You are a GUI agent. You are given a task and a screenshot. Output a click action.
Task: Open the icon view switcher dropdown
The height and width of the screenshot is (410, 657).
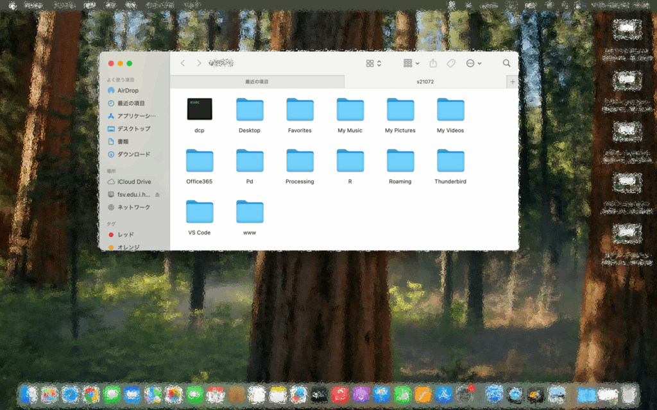tap(373, 63)
